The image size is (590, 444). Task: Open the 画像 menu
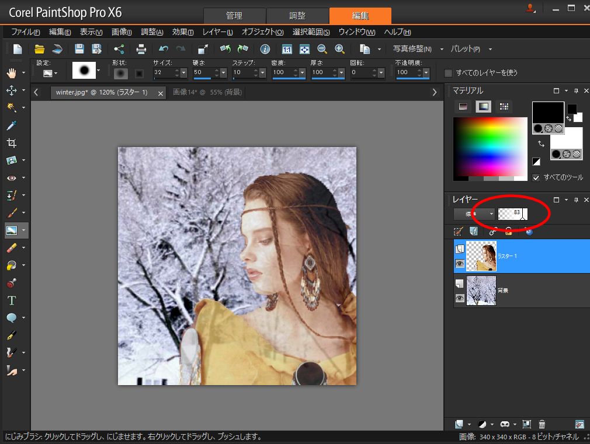point(121,32)
